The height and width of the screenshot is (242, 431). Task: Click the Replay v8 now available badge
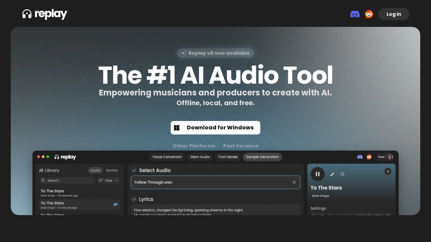click(x=215, y=53)
